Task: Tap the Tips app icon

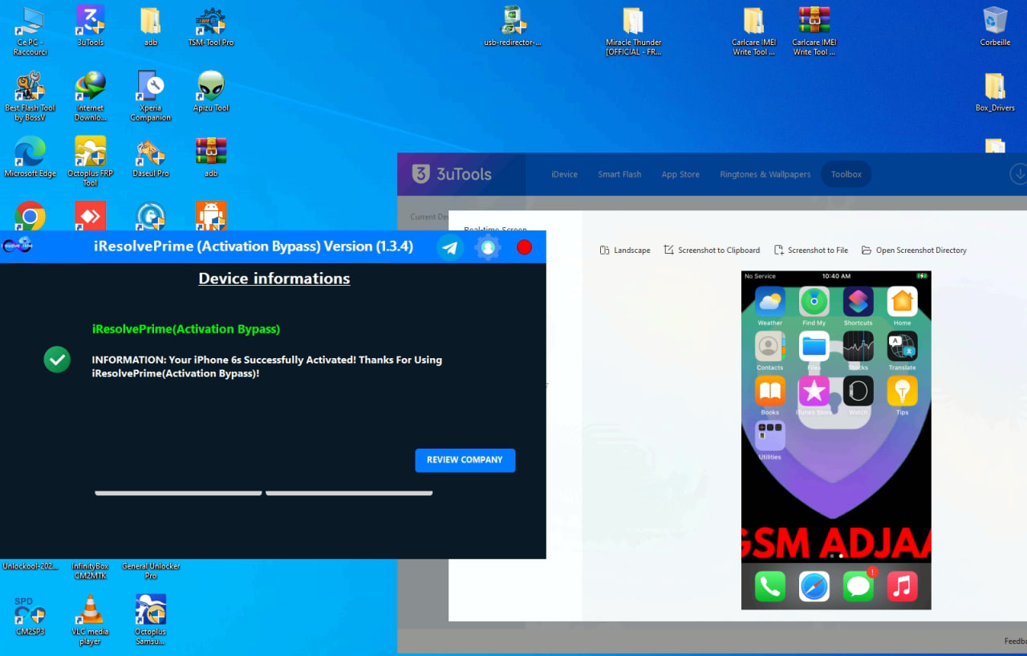Action: click(x=902, y=392)
